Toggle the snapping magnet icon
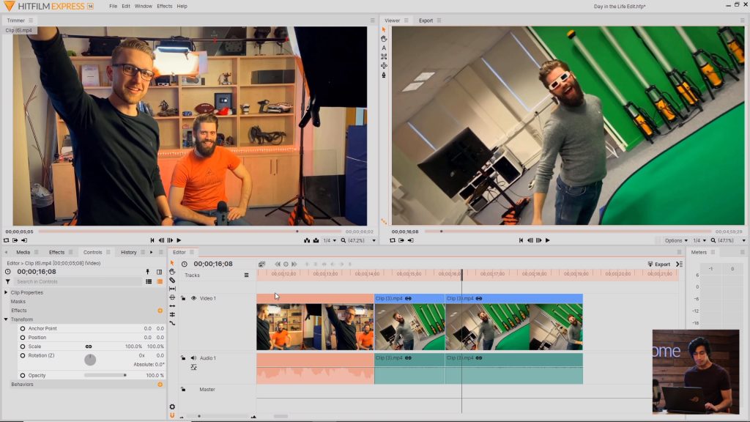Image resolution: width=750 pixels, height=422 pixels. pos(172,415)
